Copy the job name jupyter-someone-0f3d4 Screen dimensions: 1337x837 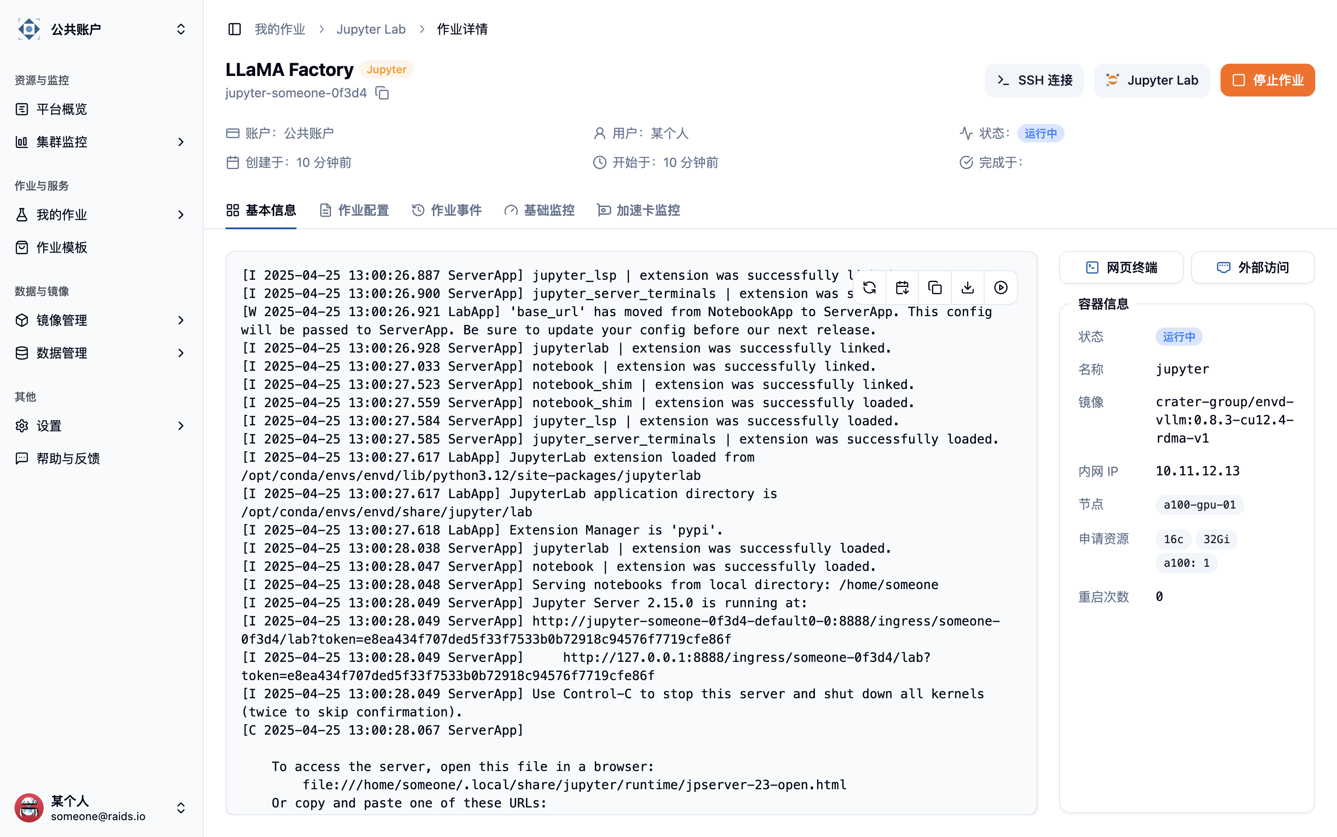382,93
